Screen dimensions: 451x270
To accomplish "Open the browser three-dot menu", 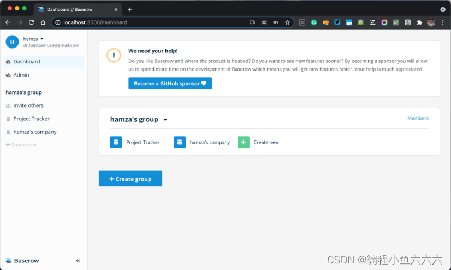I will pyautogui.click(x=443, y=22).
